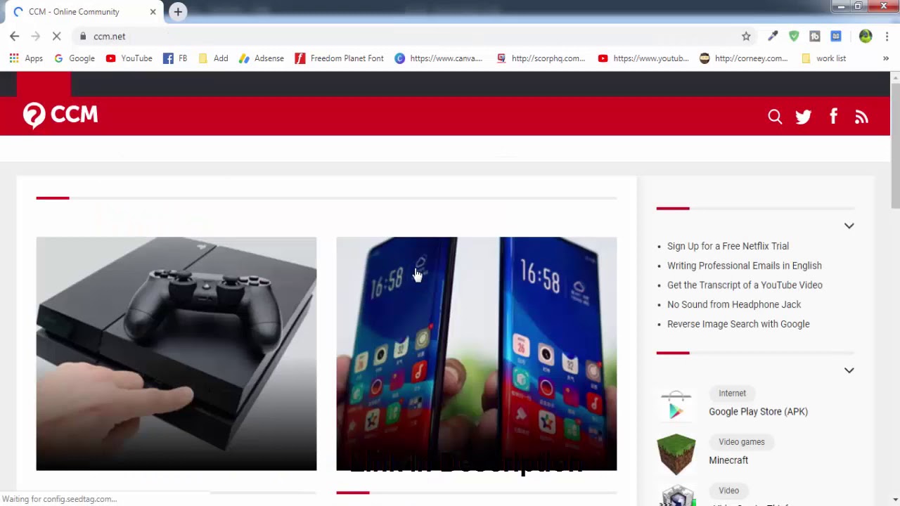Click the Minecraft grass block icon
900x506 pixels.
pyautogui.click(x=676, y=454)
